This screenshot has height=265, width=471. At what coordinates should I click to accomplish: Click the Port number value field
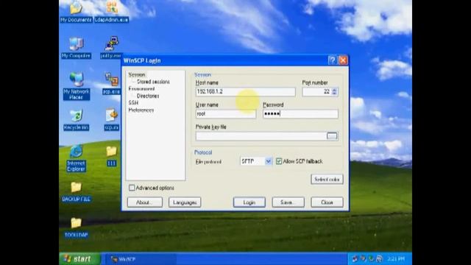(x=316, y=91)
